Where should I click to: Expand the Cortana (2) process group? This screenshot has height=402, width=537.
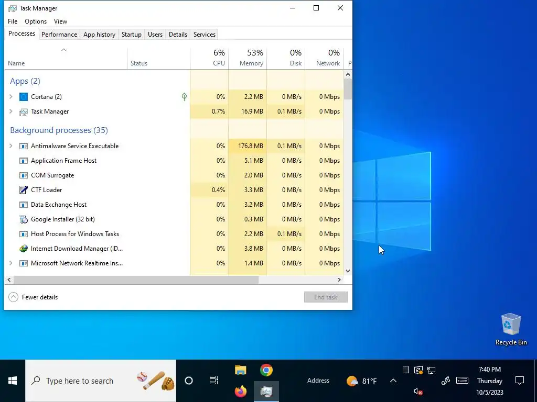coord(10,97)
